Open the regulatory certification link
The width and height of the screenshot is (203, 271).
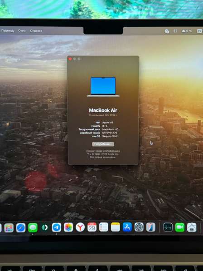click(103, 151)
